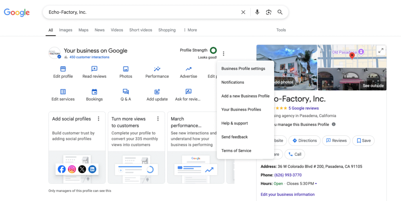Click phone number (626) 993-3770

pos(288,175)
